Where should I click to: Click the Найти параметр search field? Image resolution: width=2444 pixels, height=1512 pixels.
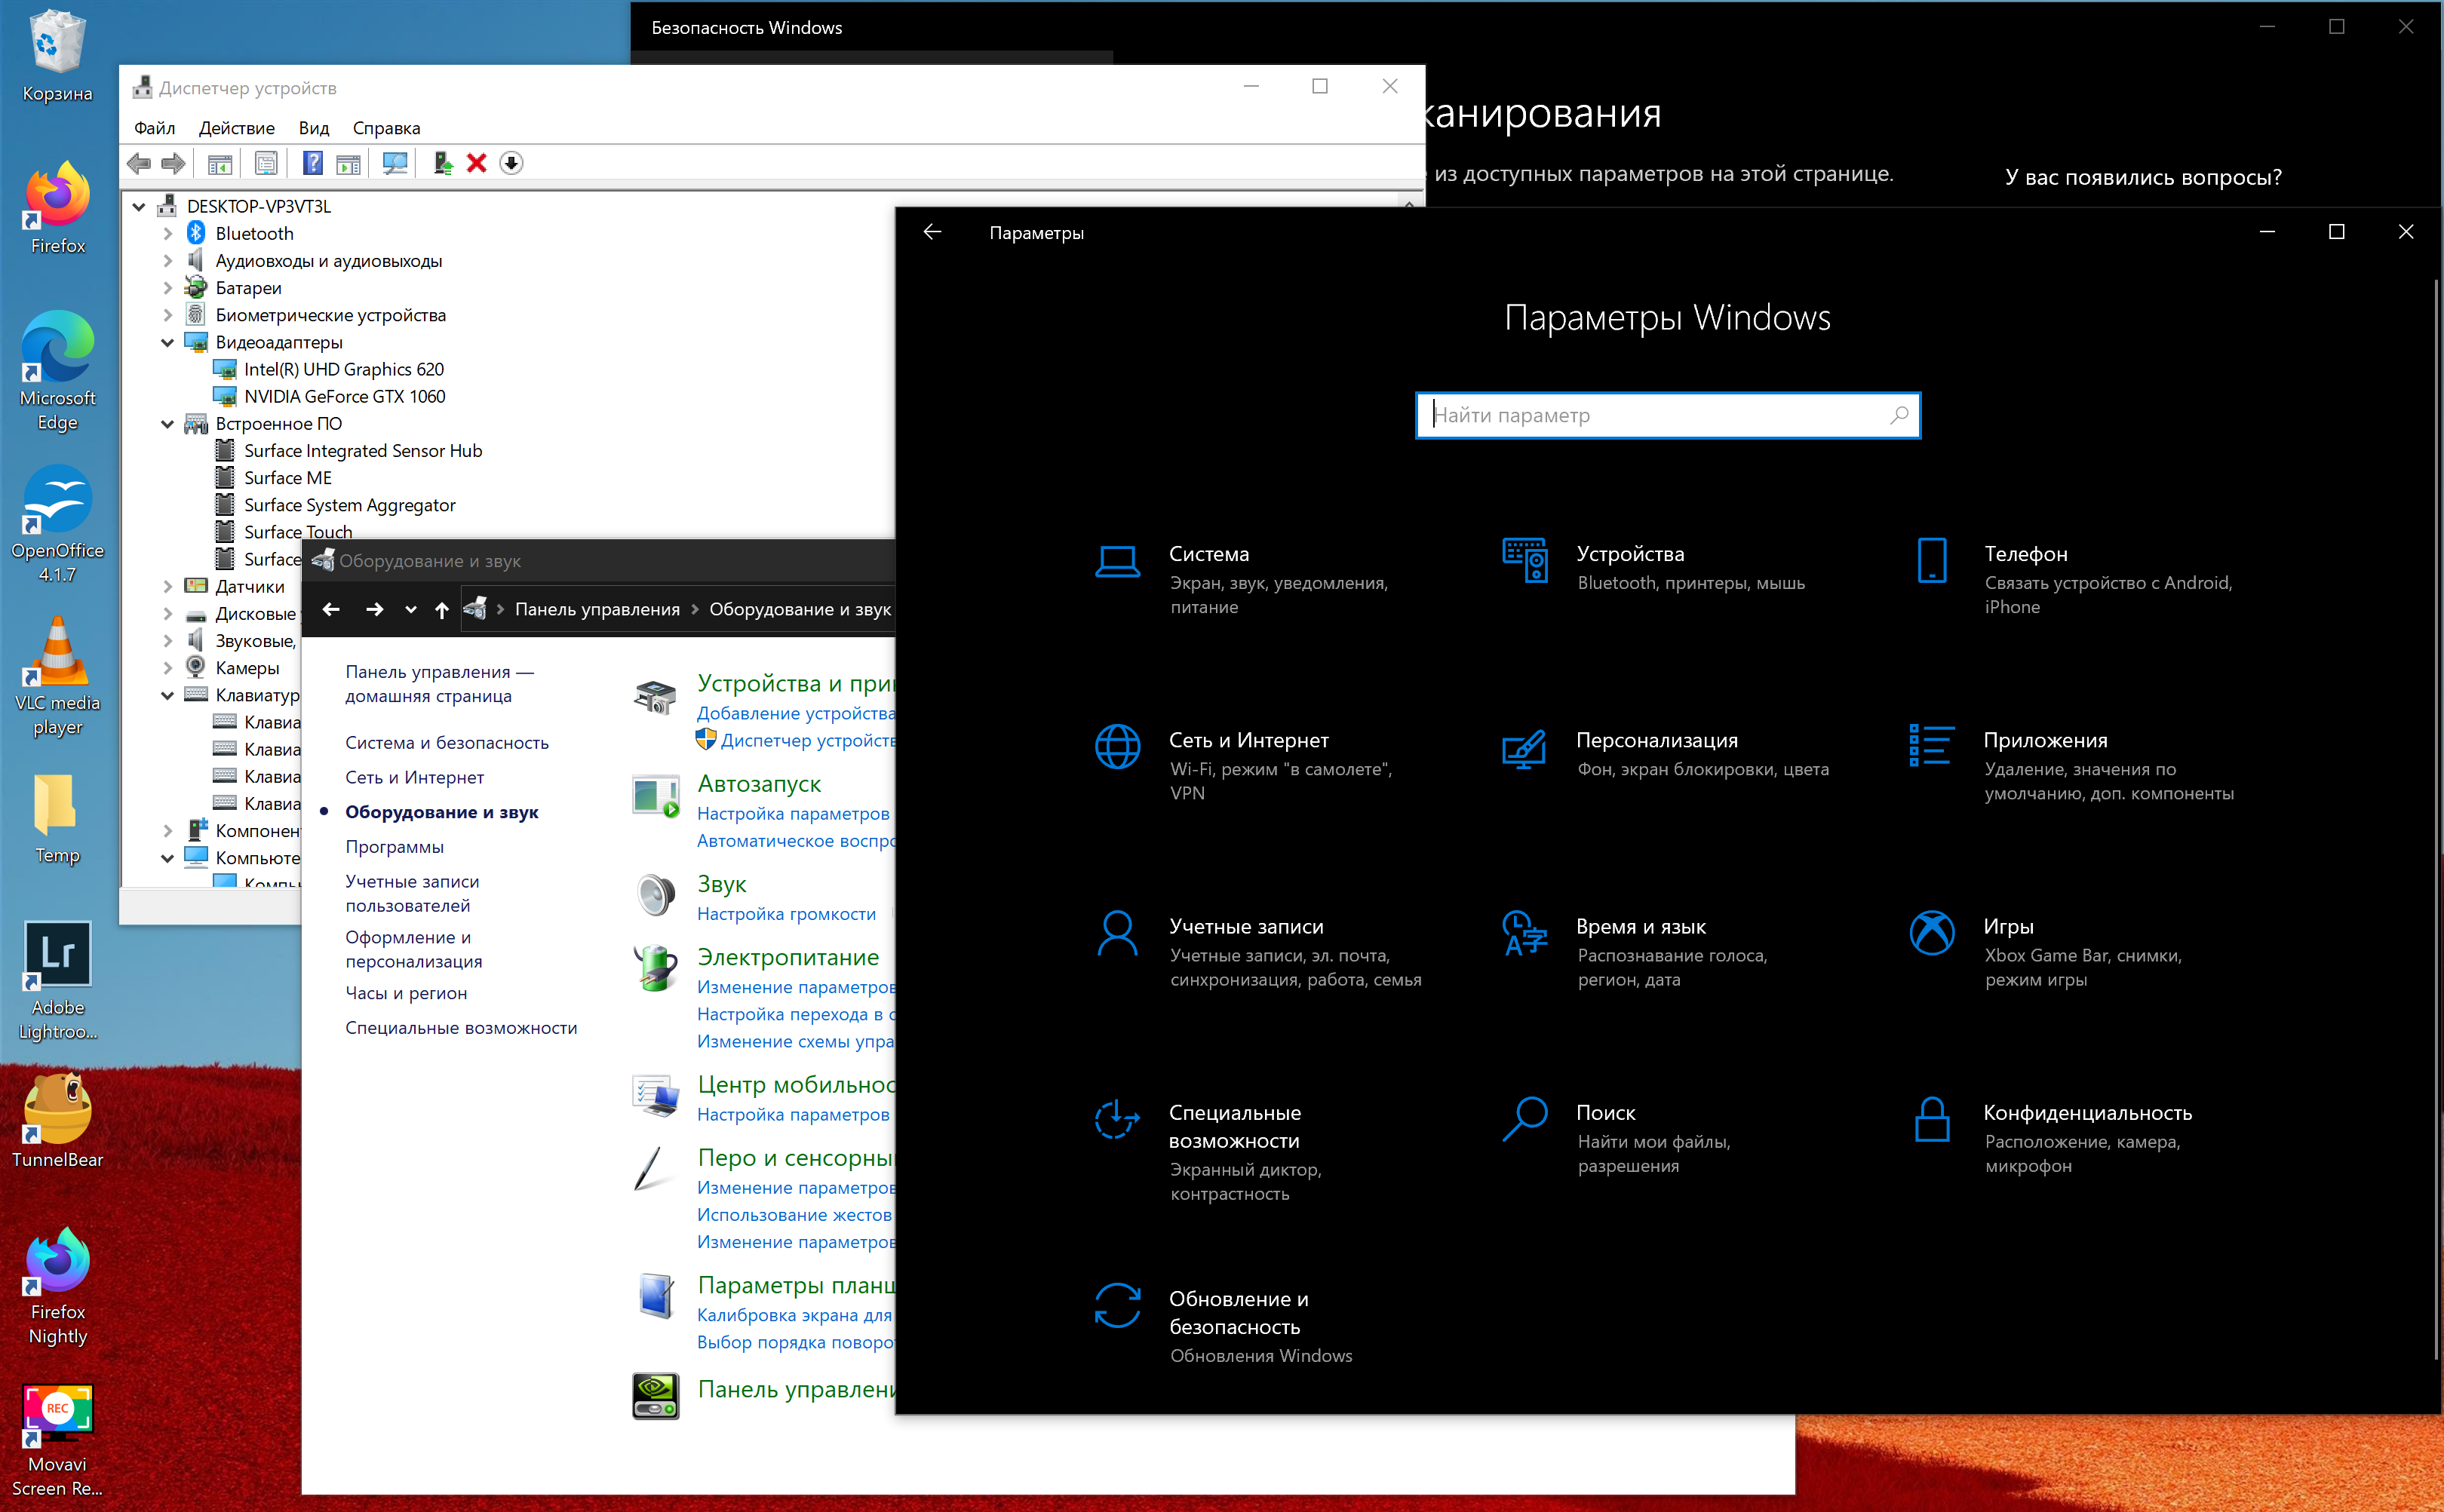(1667, 415)
